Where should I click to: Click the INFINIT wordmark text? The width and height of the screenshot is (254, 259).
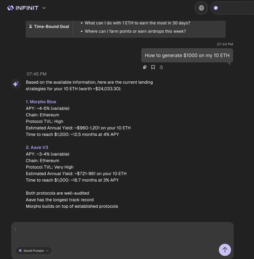27,8
